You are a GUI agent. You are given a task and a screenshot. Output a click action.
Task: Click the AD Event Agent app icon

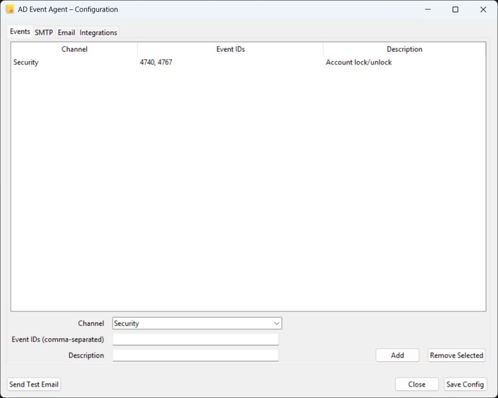10,9
